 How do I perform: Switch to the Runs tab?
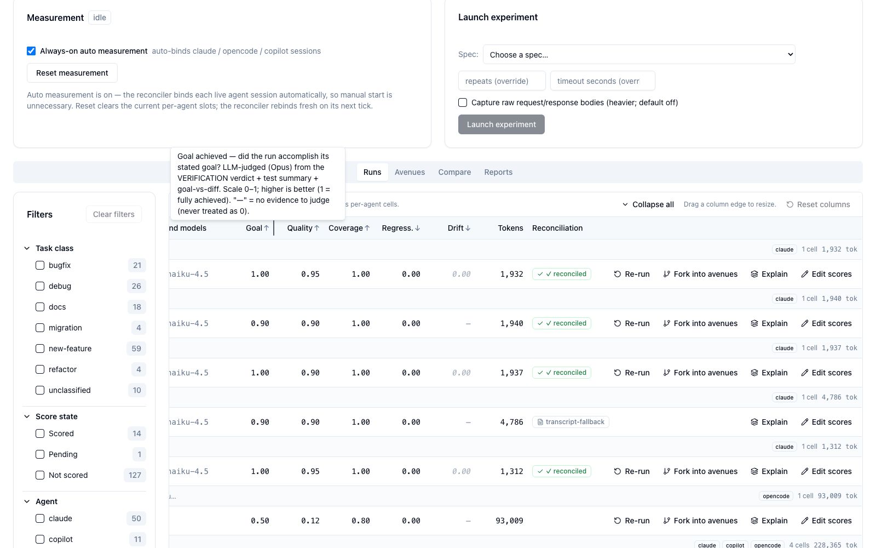point(372,172)
